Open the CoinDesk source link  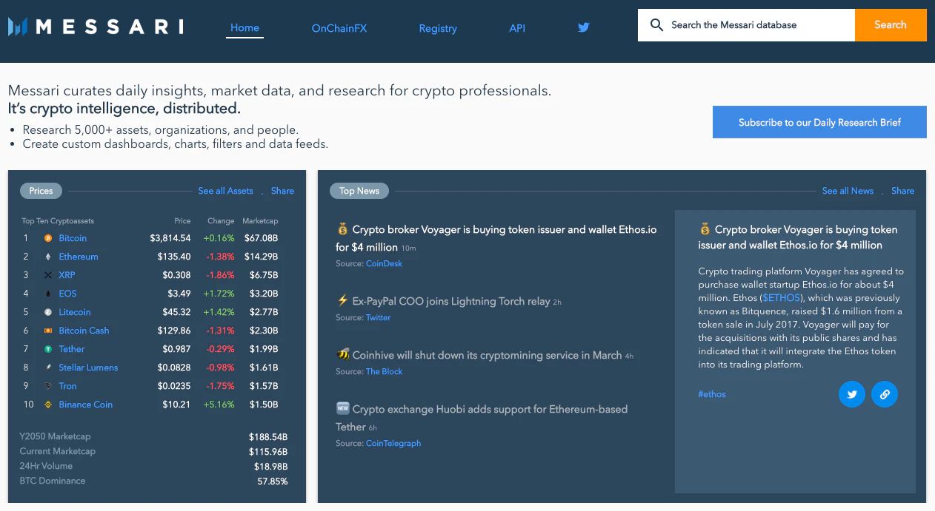[x=384, y=263]
